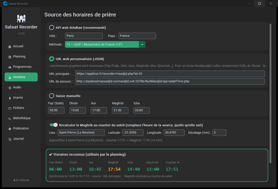278x189 pixels.
Task: Edit the Lieu field Saint-Pierre (La Réunion)
Action: point(81,133)
